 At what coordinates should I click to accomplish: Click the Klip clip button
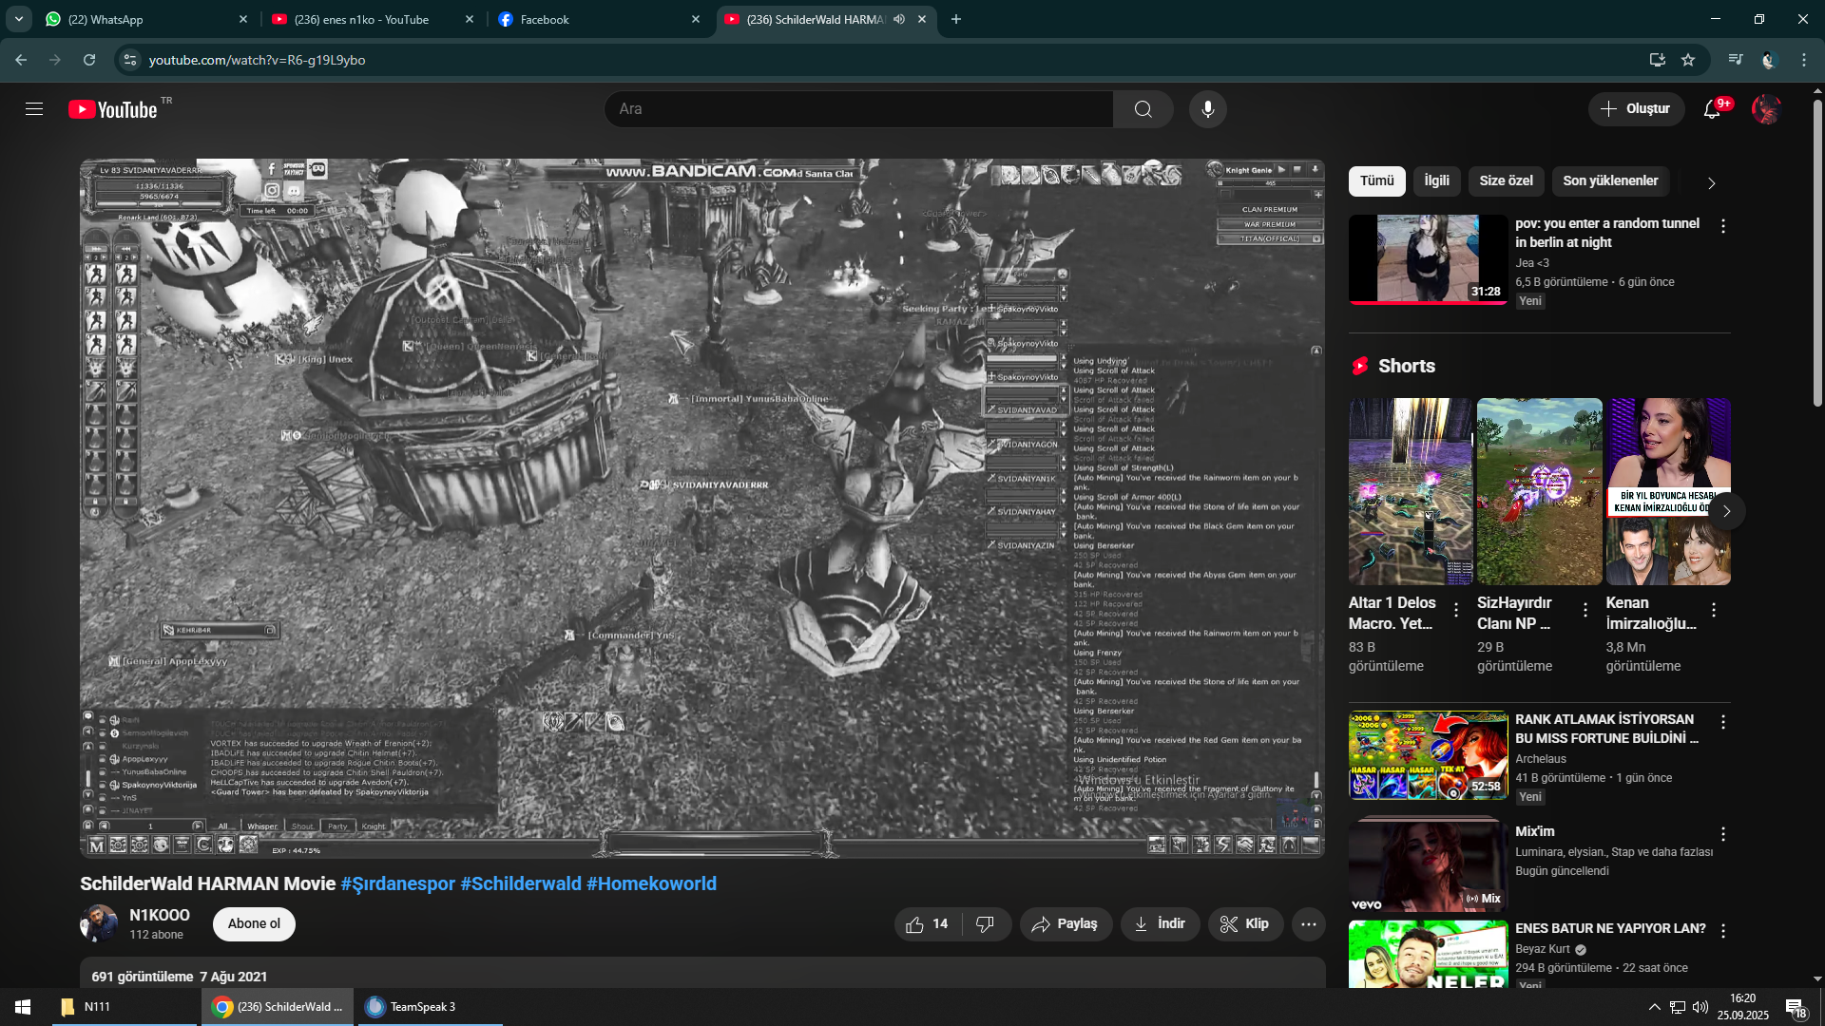click(1245, 923)
